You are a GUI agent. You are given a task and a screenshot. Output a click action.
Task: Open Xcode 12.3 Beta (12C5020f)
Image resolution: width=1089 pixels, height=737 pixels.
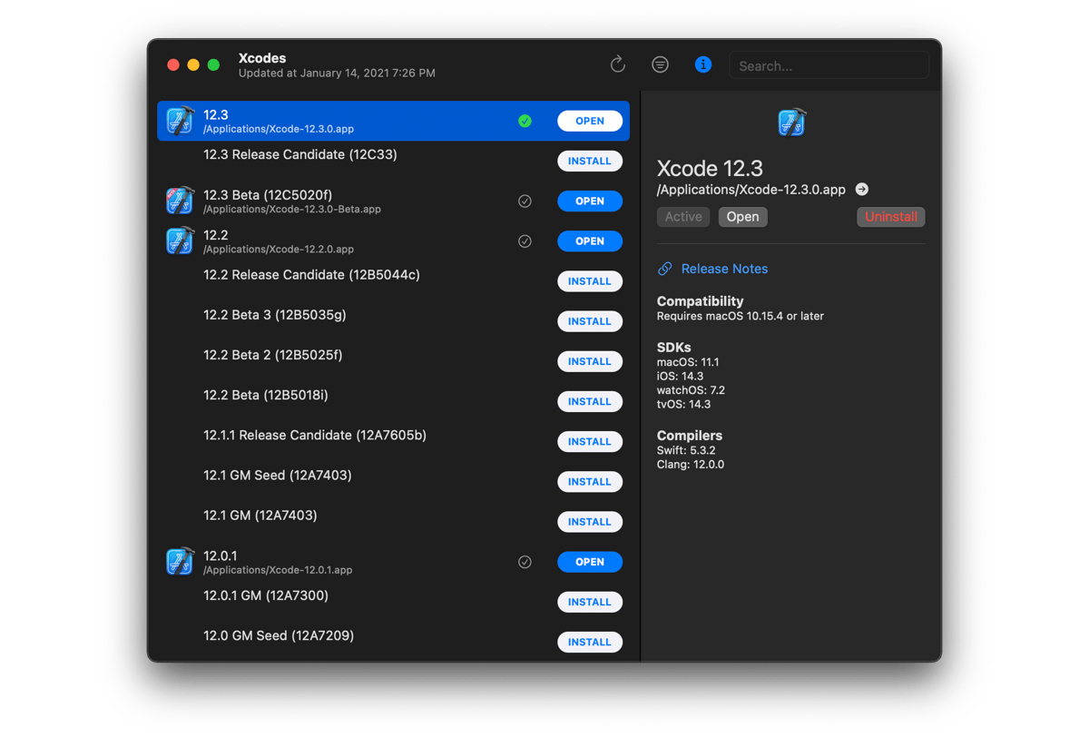(x=590, y=201)
